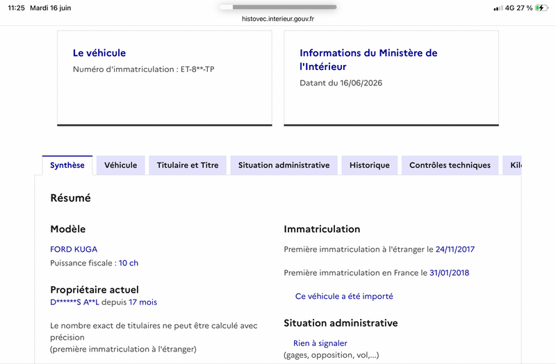Click the histovec.interieur.gouv.fr address bar
The height and width of the screenshot is (364, 556).
click(x=278, y=19)
